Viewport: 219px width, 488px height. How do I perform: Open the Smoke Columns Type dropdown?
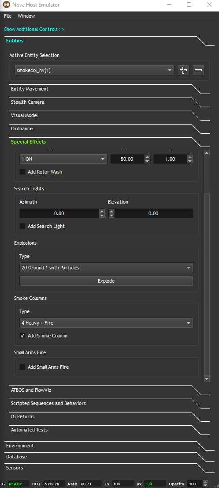(x=106, y=323)
